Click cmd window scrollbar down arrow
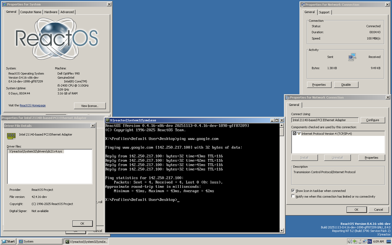 point(282,231)
